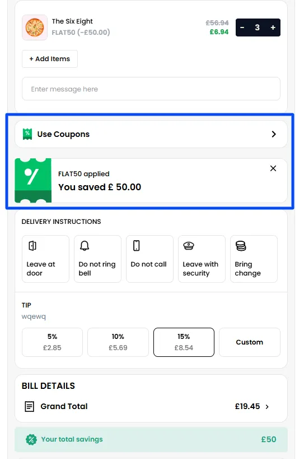Click the + Add Items button

50,59
